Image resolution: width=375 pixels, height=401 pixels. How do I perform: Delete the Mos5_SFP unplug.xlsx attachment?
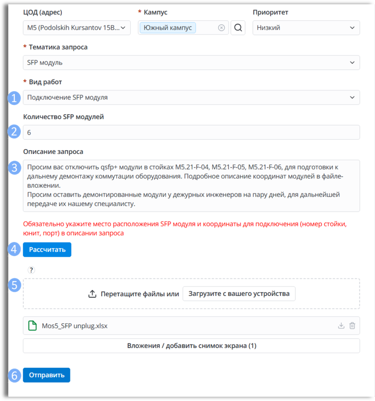tap(352, 325)
